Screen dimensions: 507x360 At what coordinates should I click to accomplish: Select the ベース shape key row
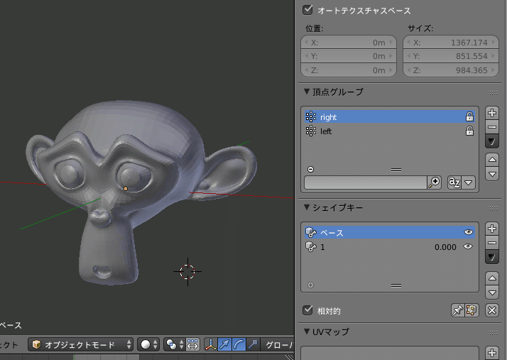pos(390,233)
